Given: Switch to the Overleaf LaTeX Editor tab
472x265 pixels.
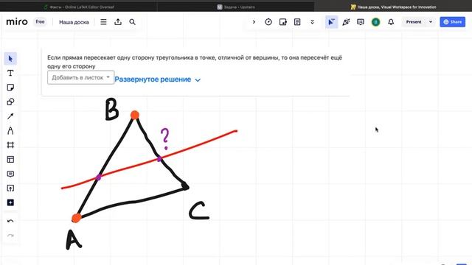Looking at the screenshot, I should pyautogui.click(x=79, y=7).
